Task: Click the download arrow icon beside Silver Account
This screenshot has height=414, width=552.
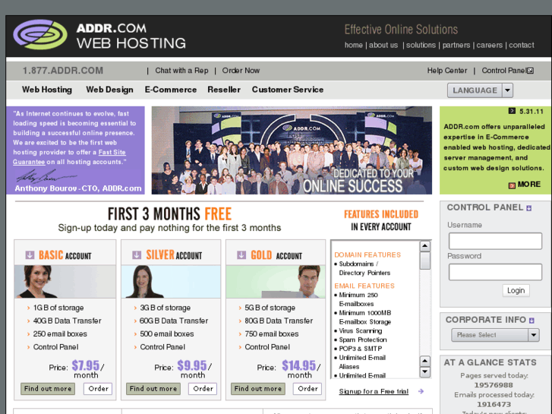Action: coord(137,254)
